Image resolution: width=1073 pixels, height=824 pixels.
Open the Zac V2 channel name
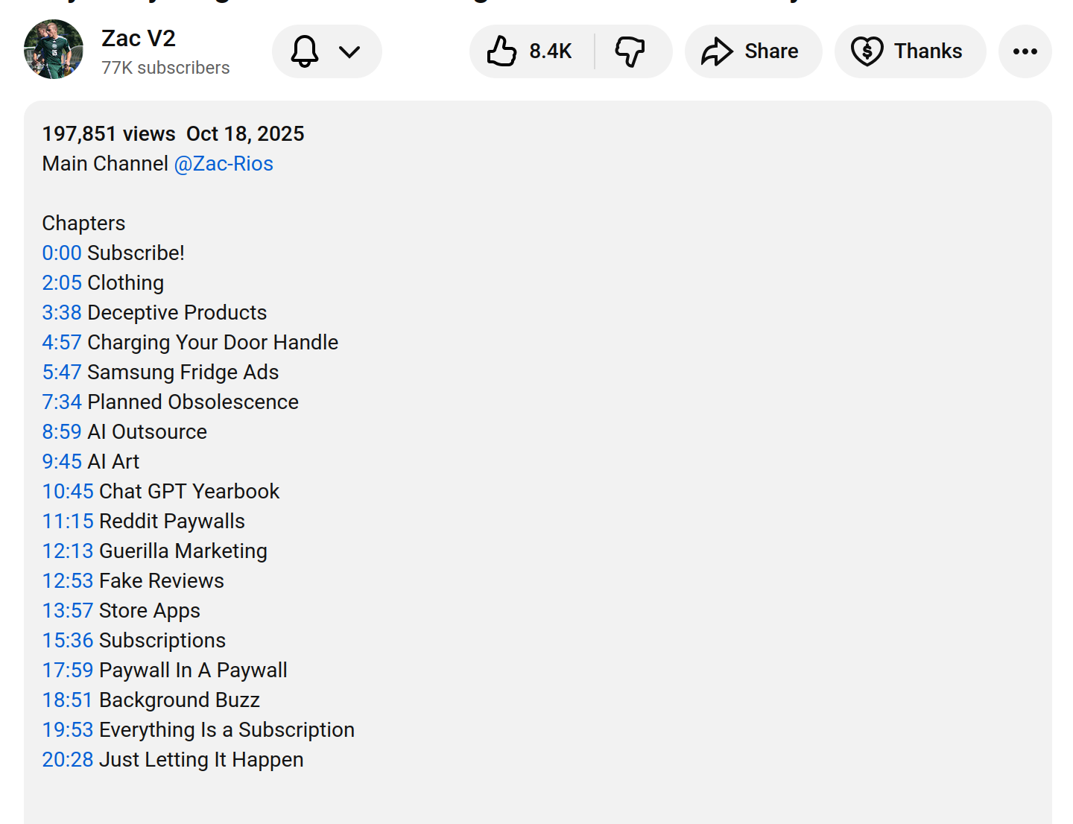(139, 38)
